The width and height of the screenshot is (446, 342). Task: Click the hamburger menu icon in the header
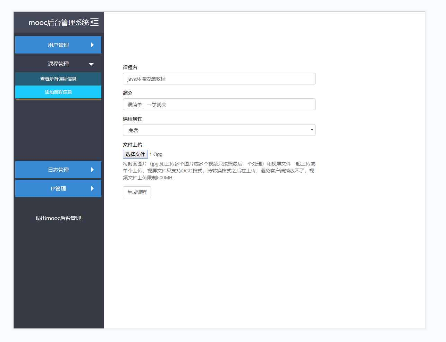click(94, 22)
